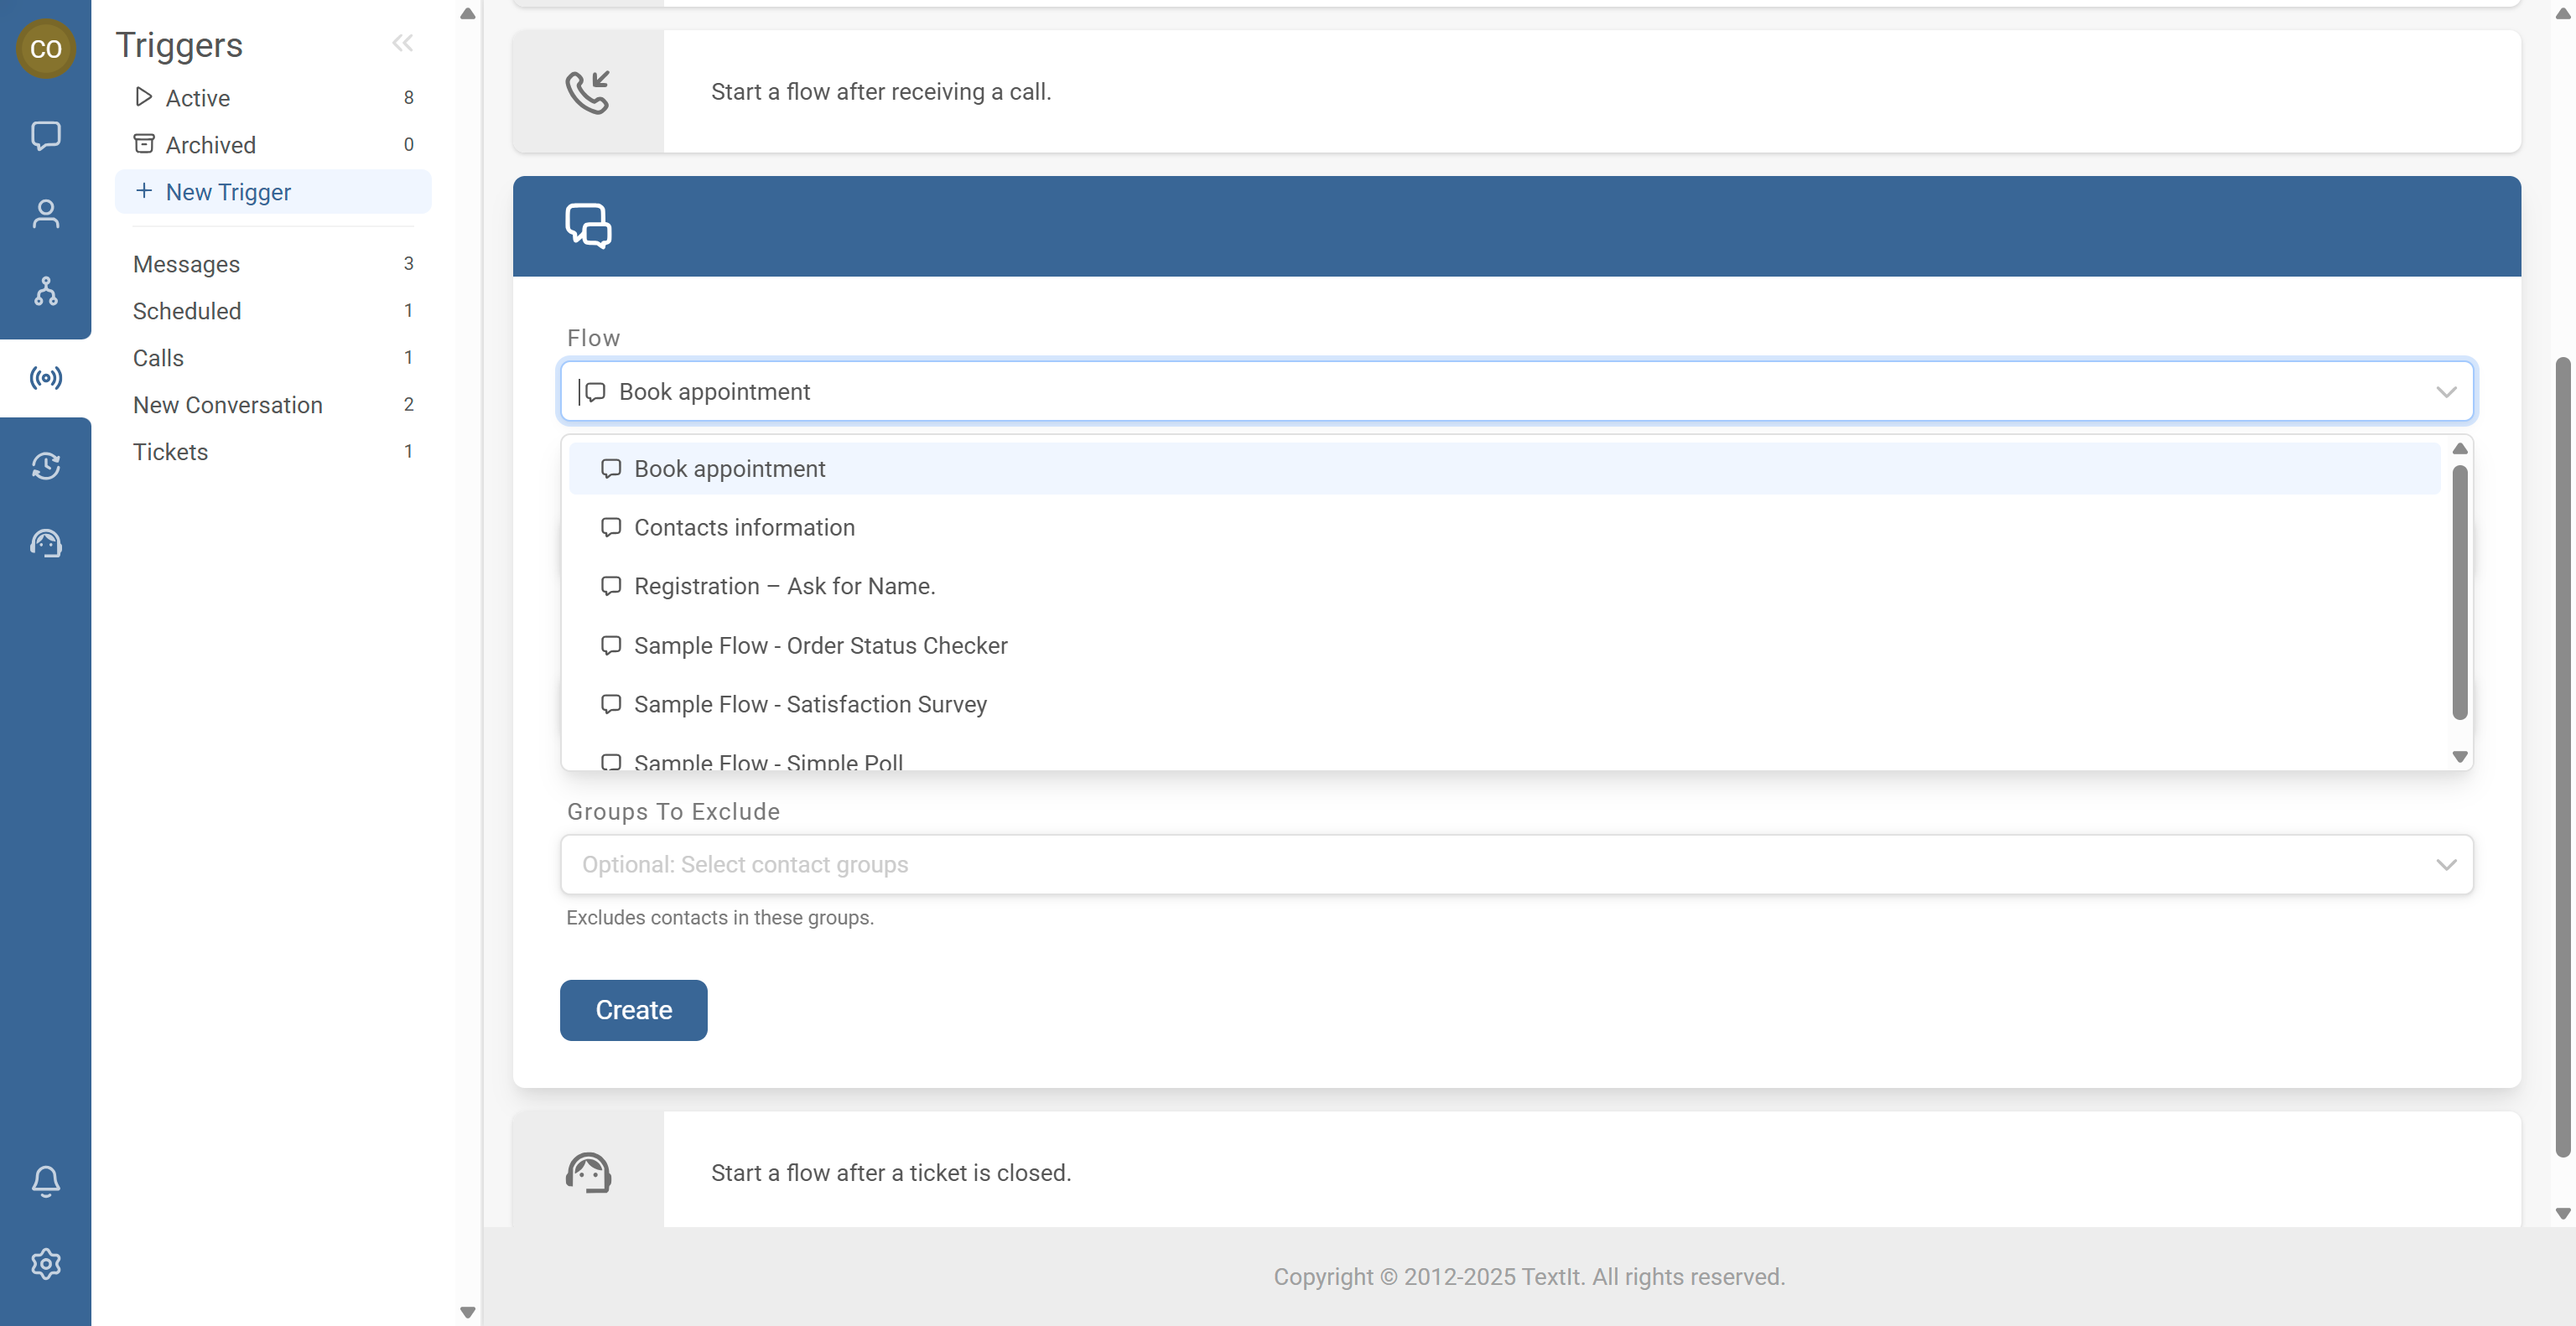Open the Active triggers list
This screenshot has width=2576, height=1326.
point(198,98)
